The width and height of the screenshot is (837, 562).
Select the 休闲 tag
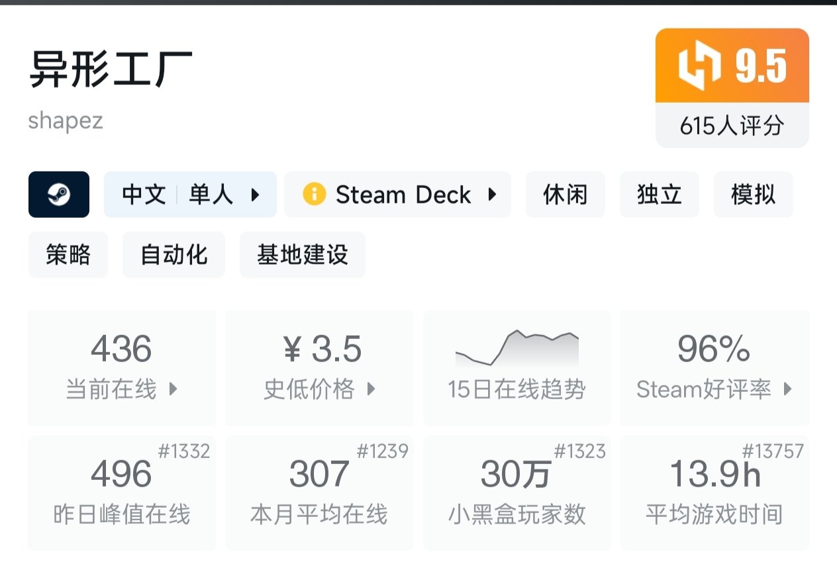565,195
